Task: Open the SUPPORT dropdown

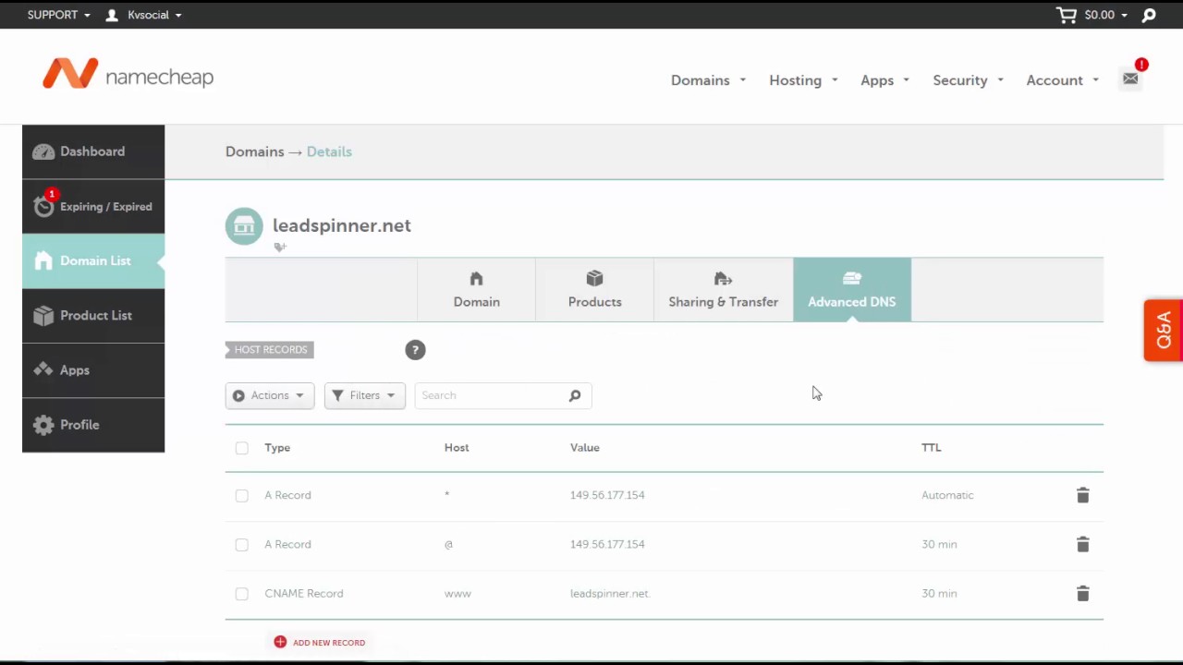Action: coord(59,15)
